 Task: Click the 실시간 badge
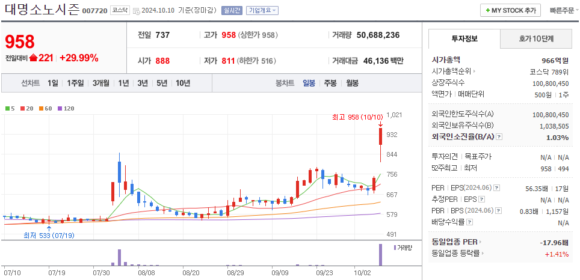(232, 10)
